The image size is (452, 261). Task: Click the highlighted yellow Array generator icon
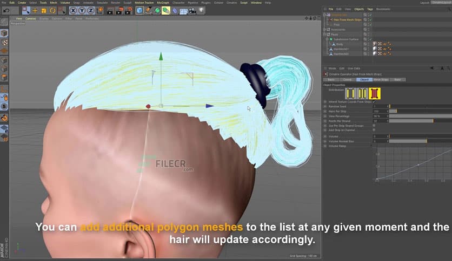pyautogui.click(x=166, y=11)
